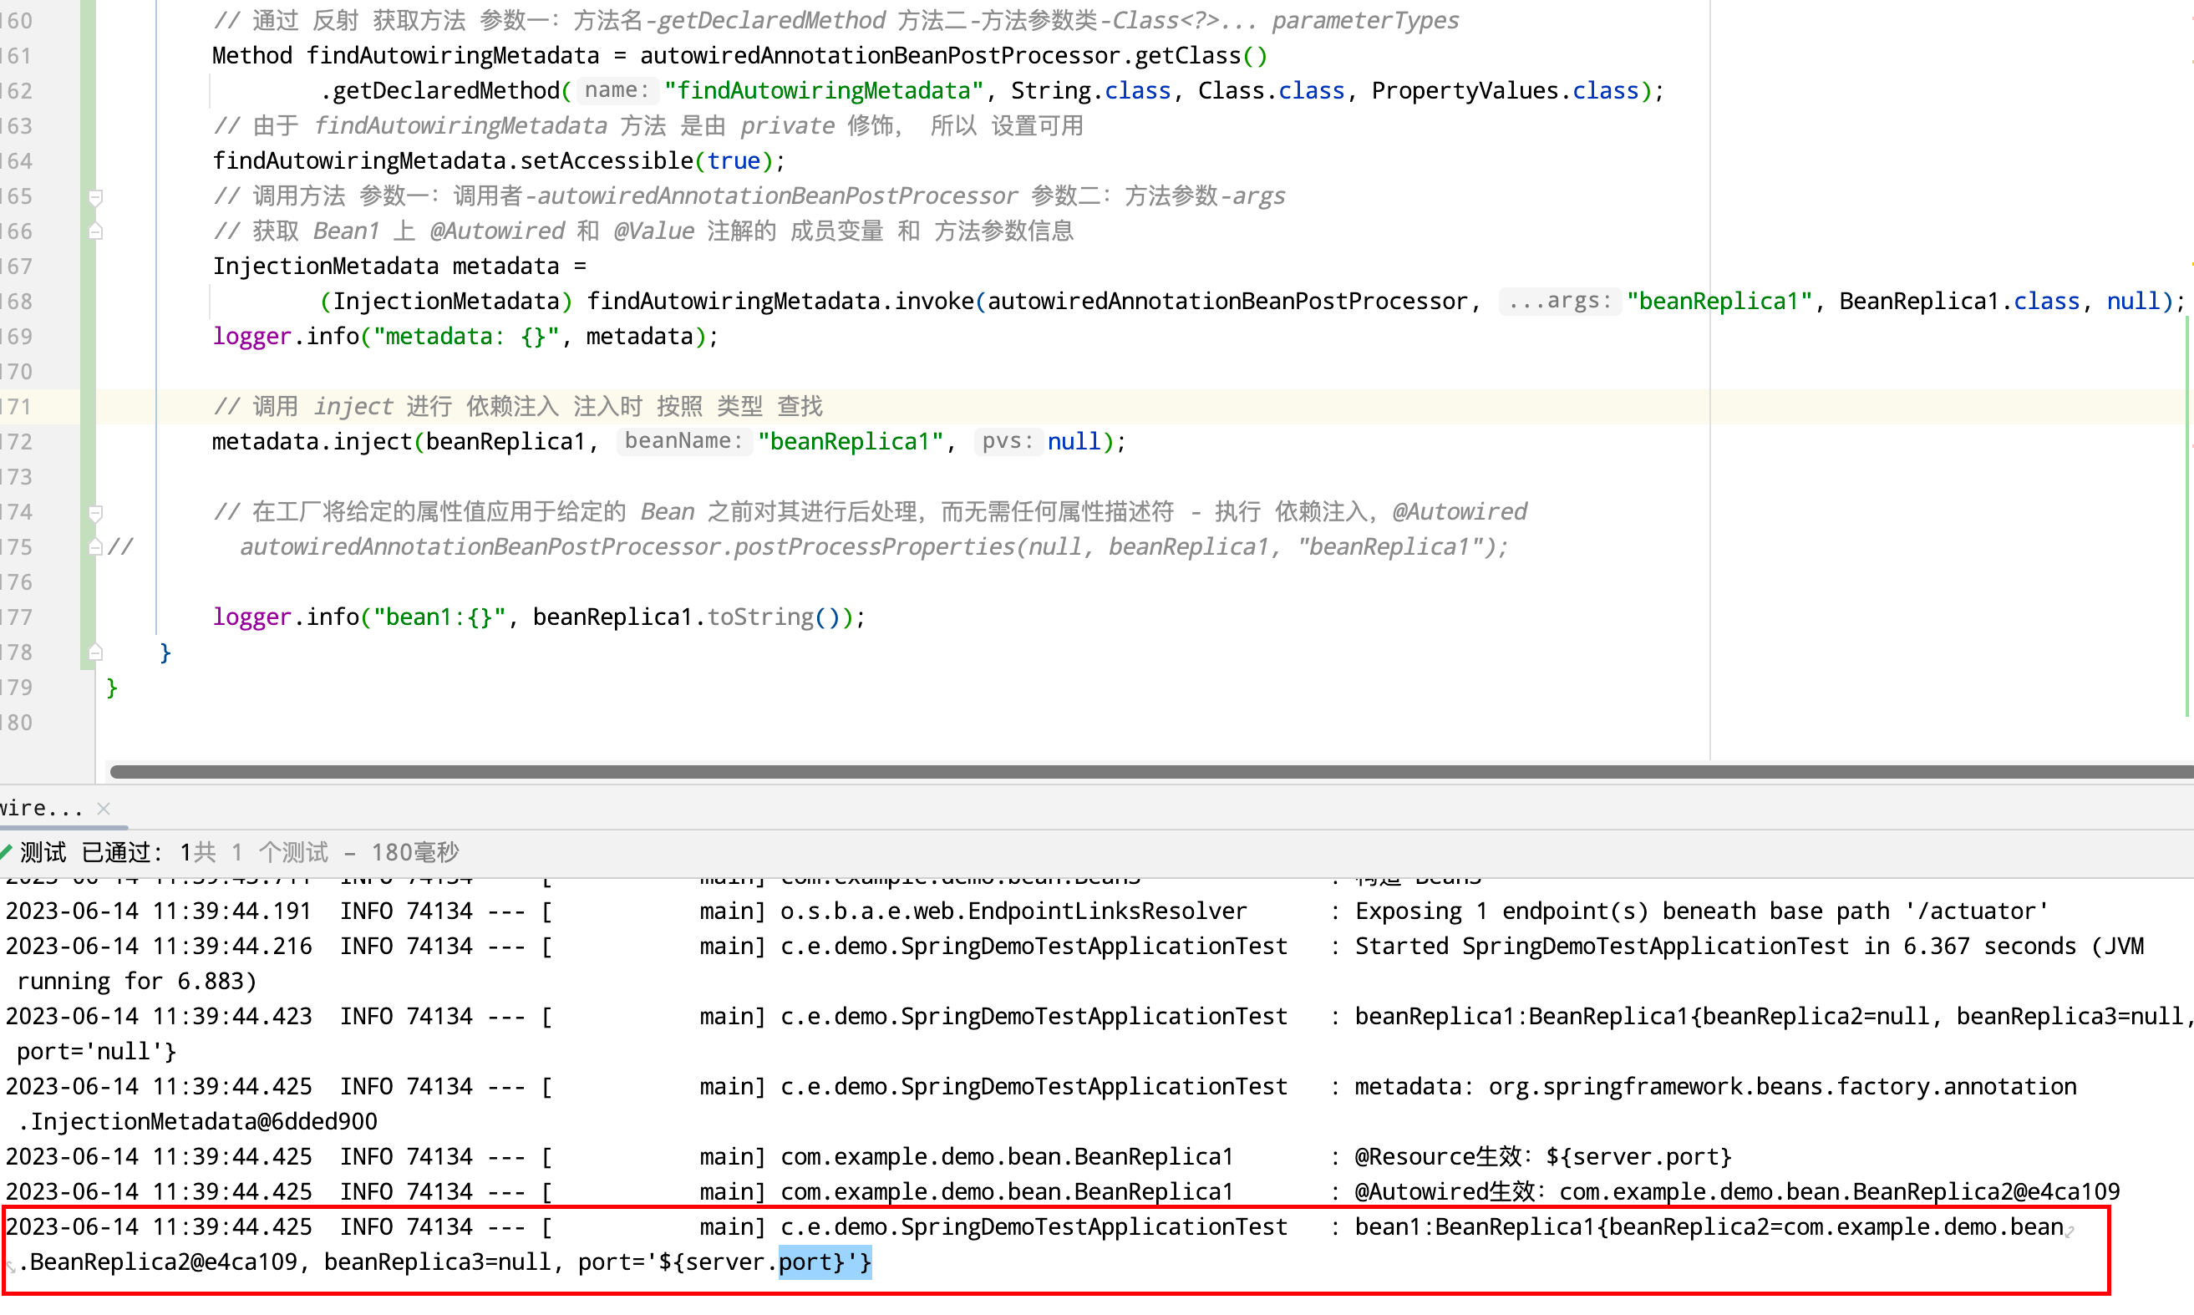This screenshot has width=2194, height=1315.
Task: Toggle fold marker beside commented postProcessProperties line
Action: [x=96, y=547]
